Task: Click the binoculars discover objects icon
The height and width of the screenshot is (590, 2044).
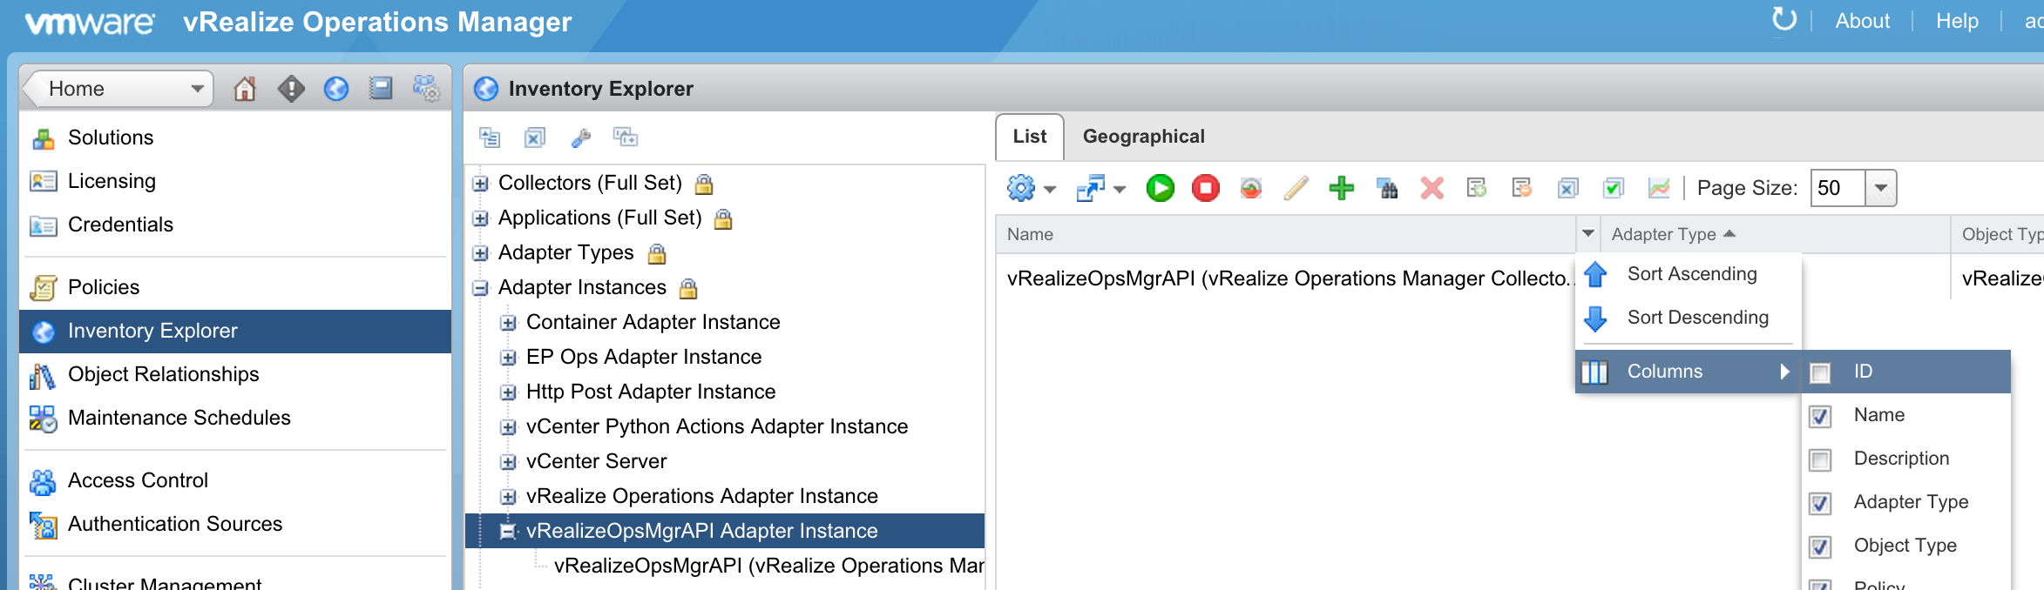Action: point(1387,188)
